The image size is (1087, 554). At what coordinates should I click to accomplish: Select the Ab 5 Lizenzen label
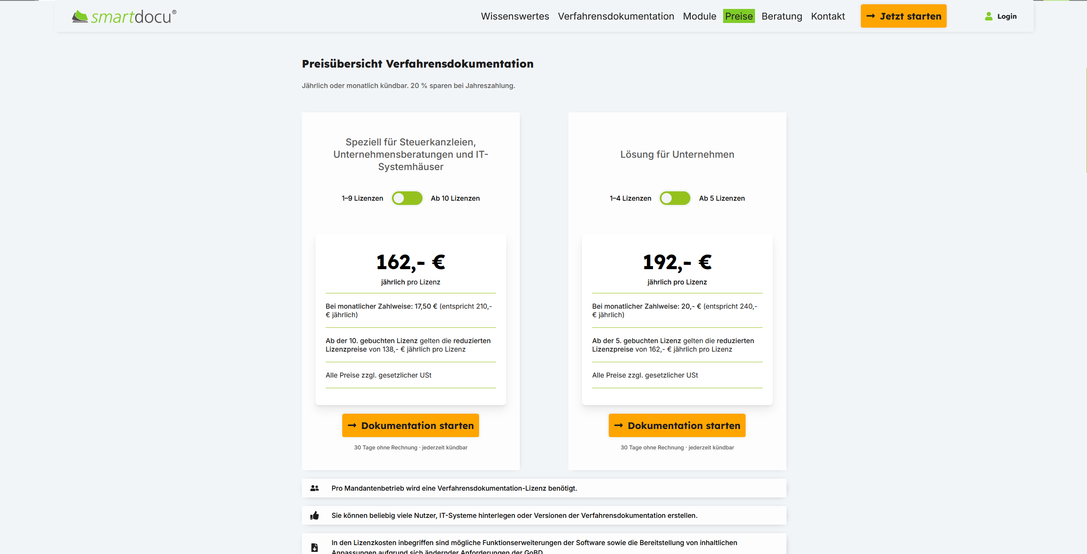pos(721,198)
